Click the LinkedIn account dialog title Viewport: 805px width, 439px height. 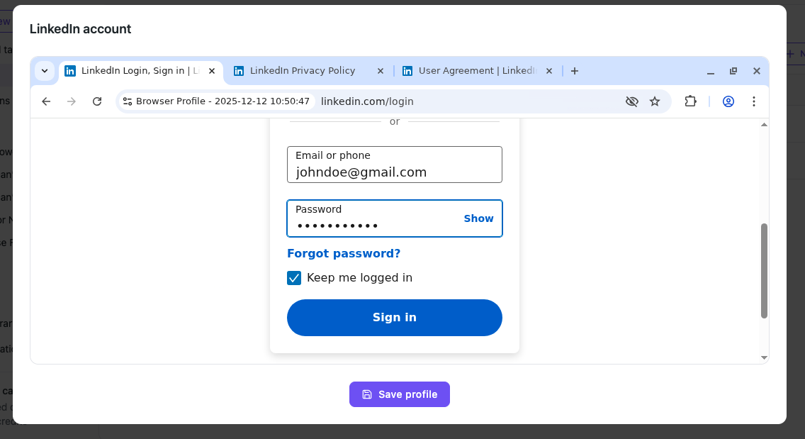pyautogui.click(x=81, y=29)
